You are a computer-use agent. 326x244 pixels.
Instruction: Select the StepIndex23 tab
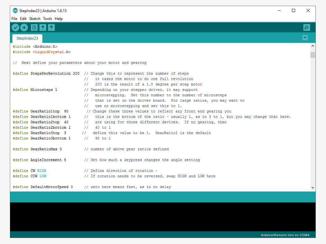27,38
